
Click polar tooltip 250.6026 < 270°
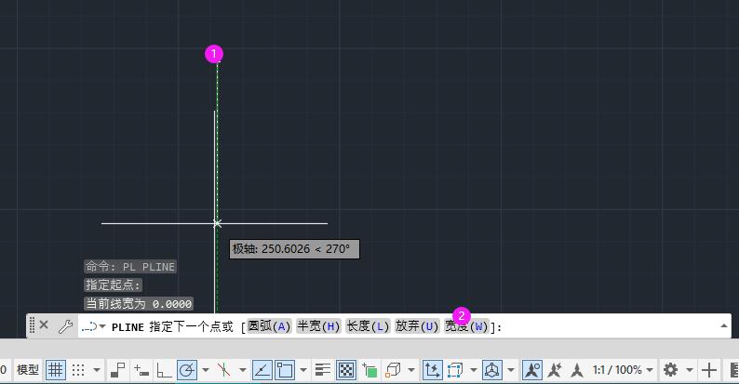pyautogui.click(x=294, y=249)
